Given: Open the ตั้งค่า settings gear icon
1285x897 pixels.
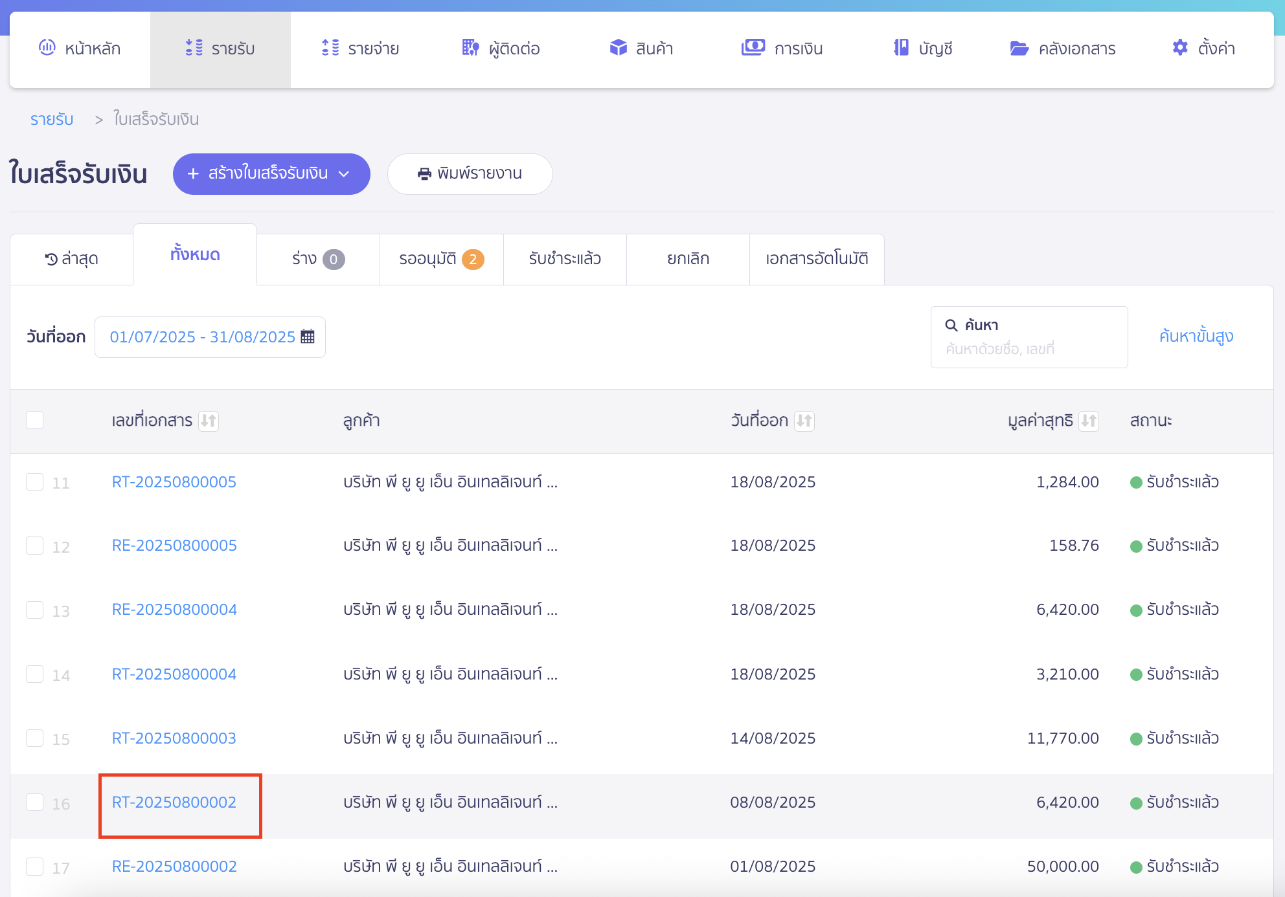Looking at the screenshot, I should (x=1180, y=47).
